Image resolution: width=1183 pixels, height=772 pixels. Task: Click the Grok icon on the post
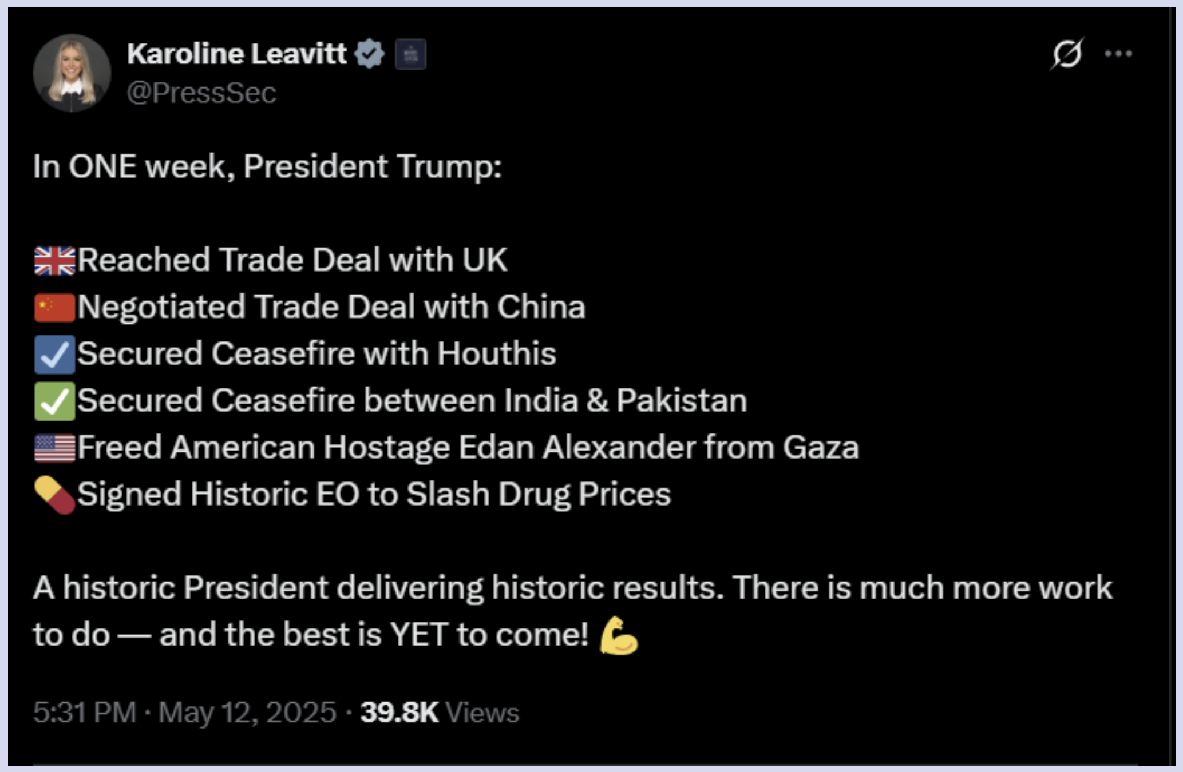[x=1067, y=54]
